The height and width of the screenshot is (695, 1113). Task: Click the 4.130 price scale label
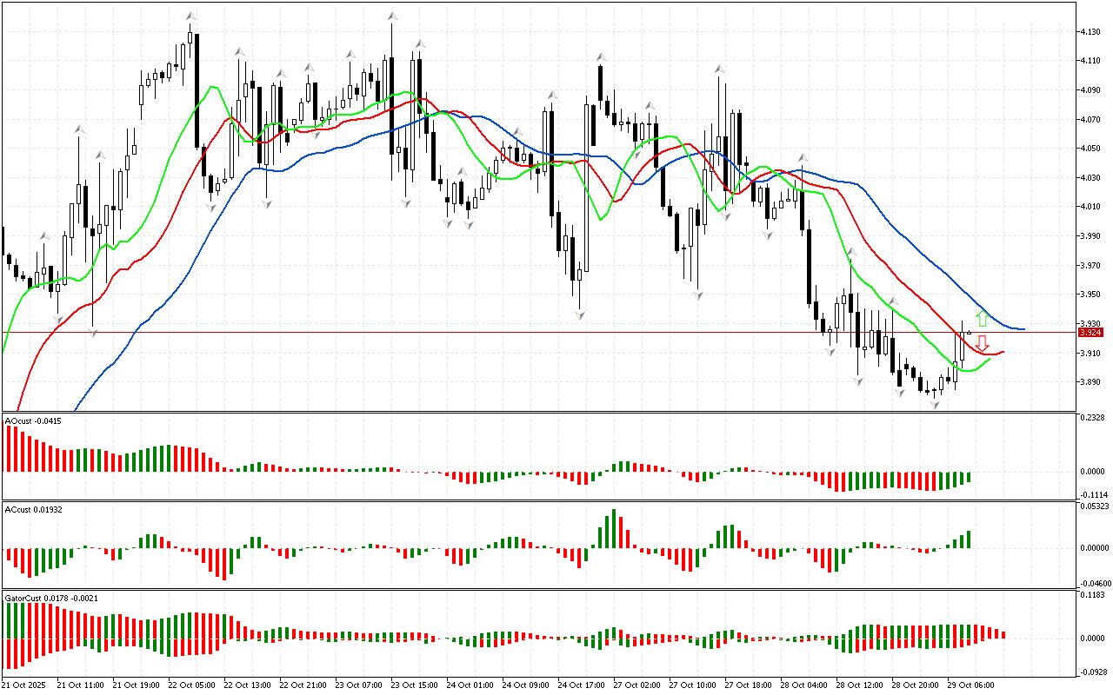[x=1090, y=32]
